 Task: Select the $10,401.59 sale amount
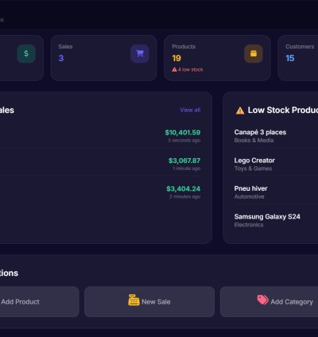click(183, 133)
